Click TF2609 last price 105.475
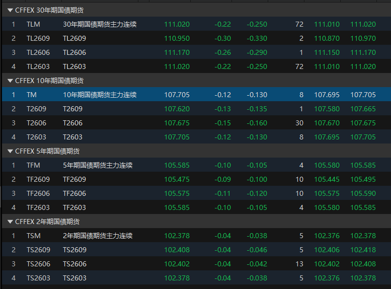The width and height of the screenshot is (391, 289). point(177,179)
